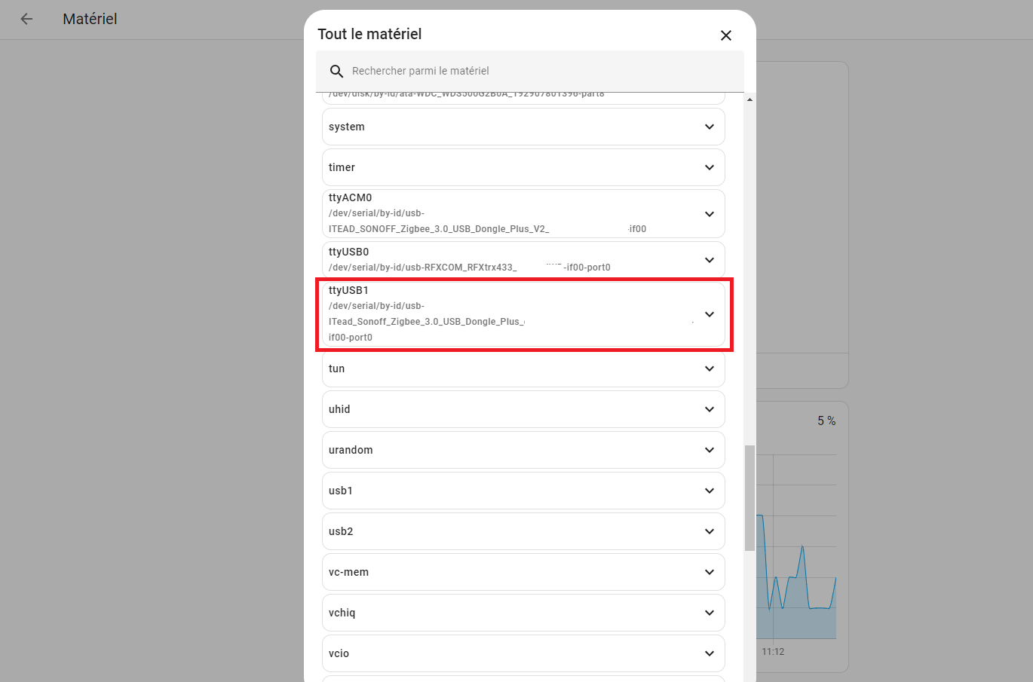Expand the system entry chevron
The height and width of the screenshot is (682, 1033).
click(x=710, y=127)
